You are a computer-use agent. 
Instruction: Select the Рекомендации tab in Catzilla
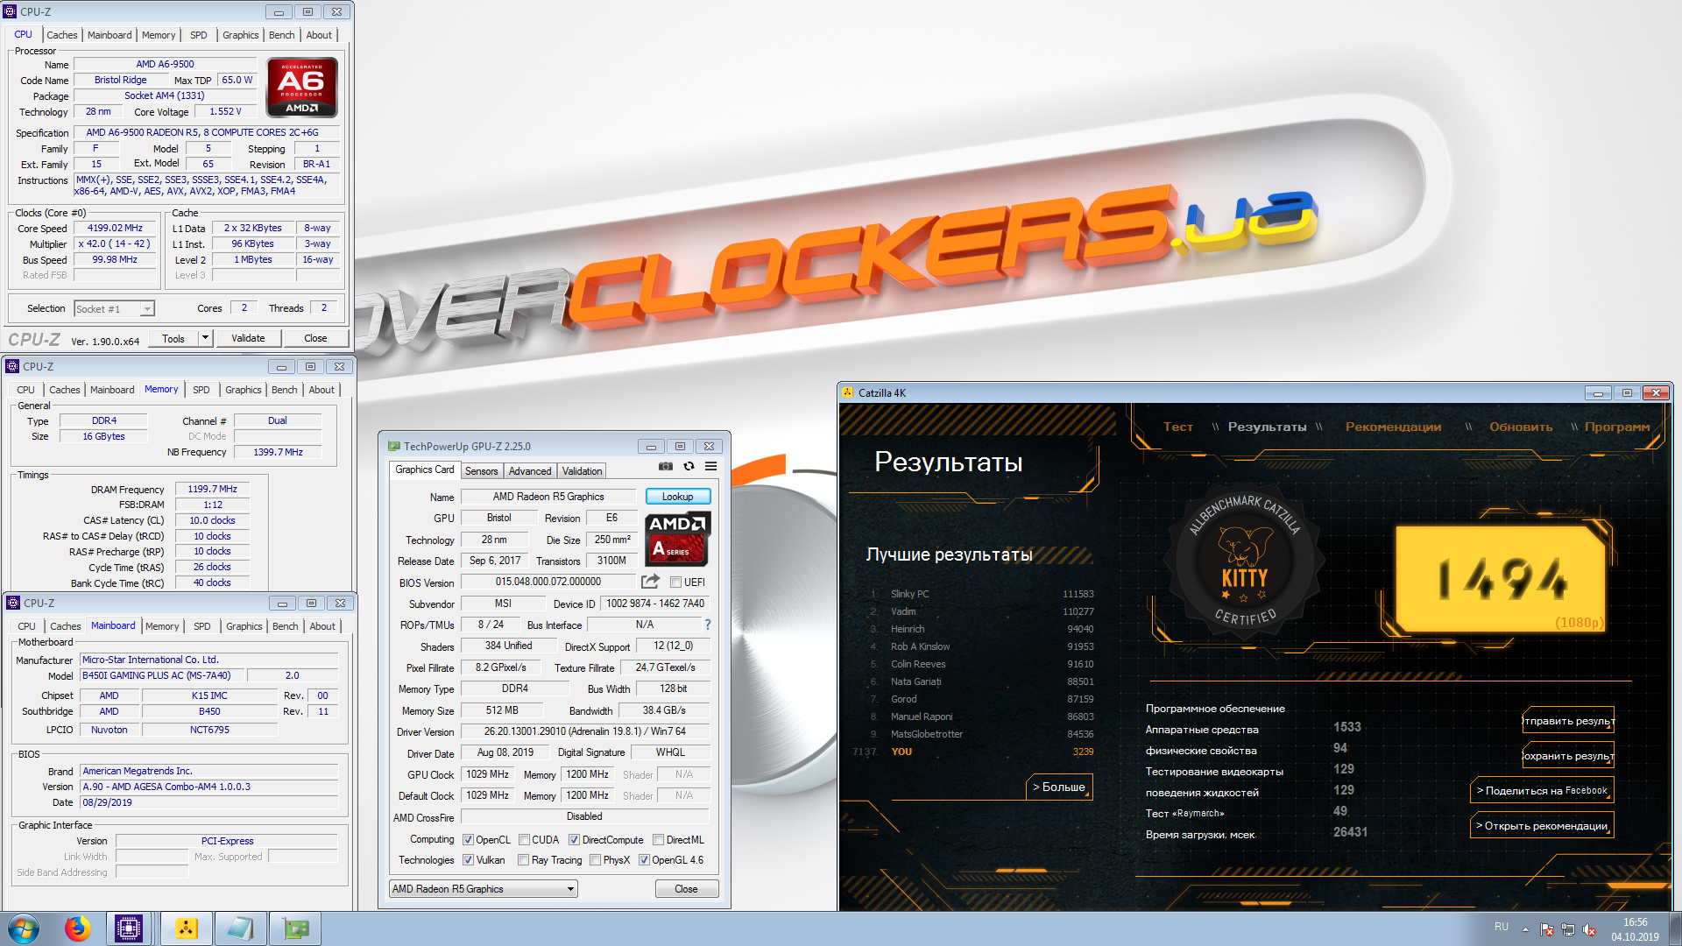(x=1393, y=427)
